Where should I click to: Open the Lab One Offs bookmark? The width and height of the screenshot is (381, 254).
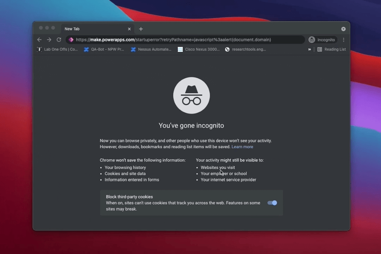tap(58, 49)
